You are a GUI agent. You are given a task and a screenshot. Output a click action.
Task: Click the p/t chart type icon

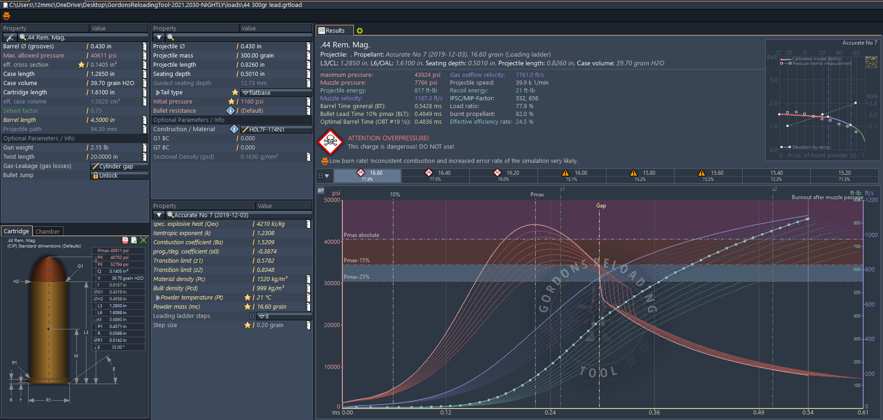click(321, 190)
